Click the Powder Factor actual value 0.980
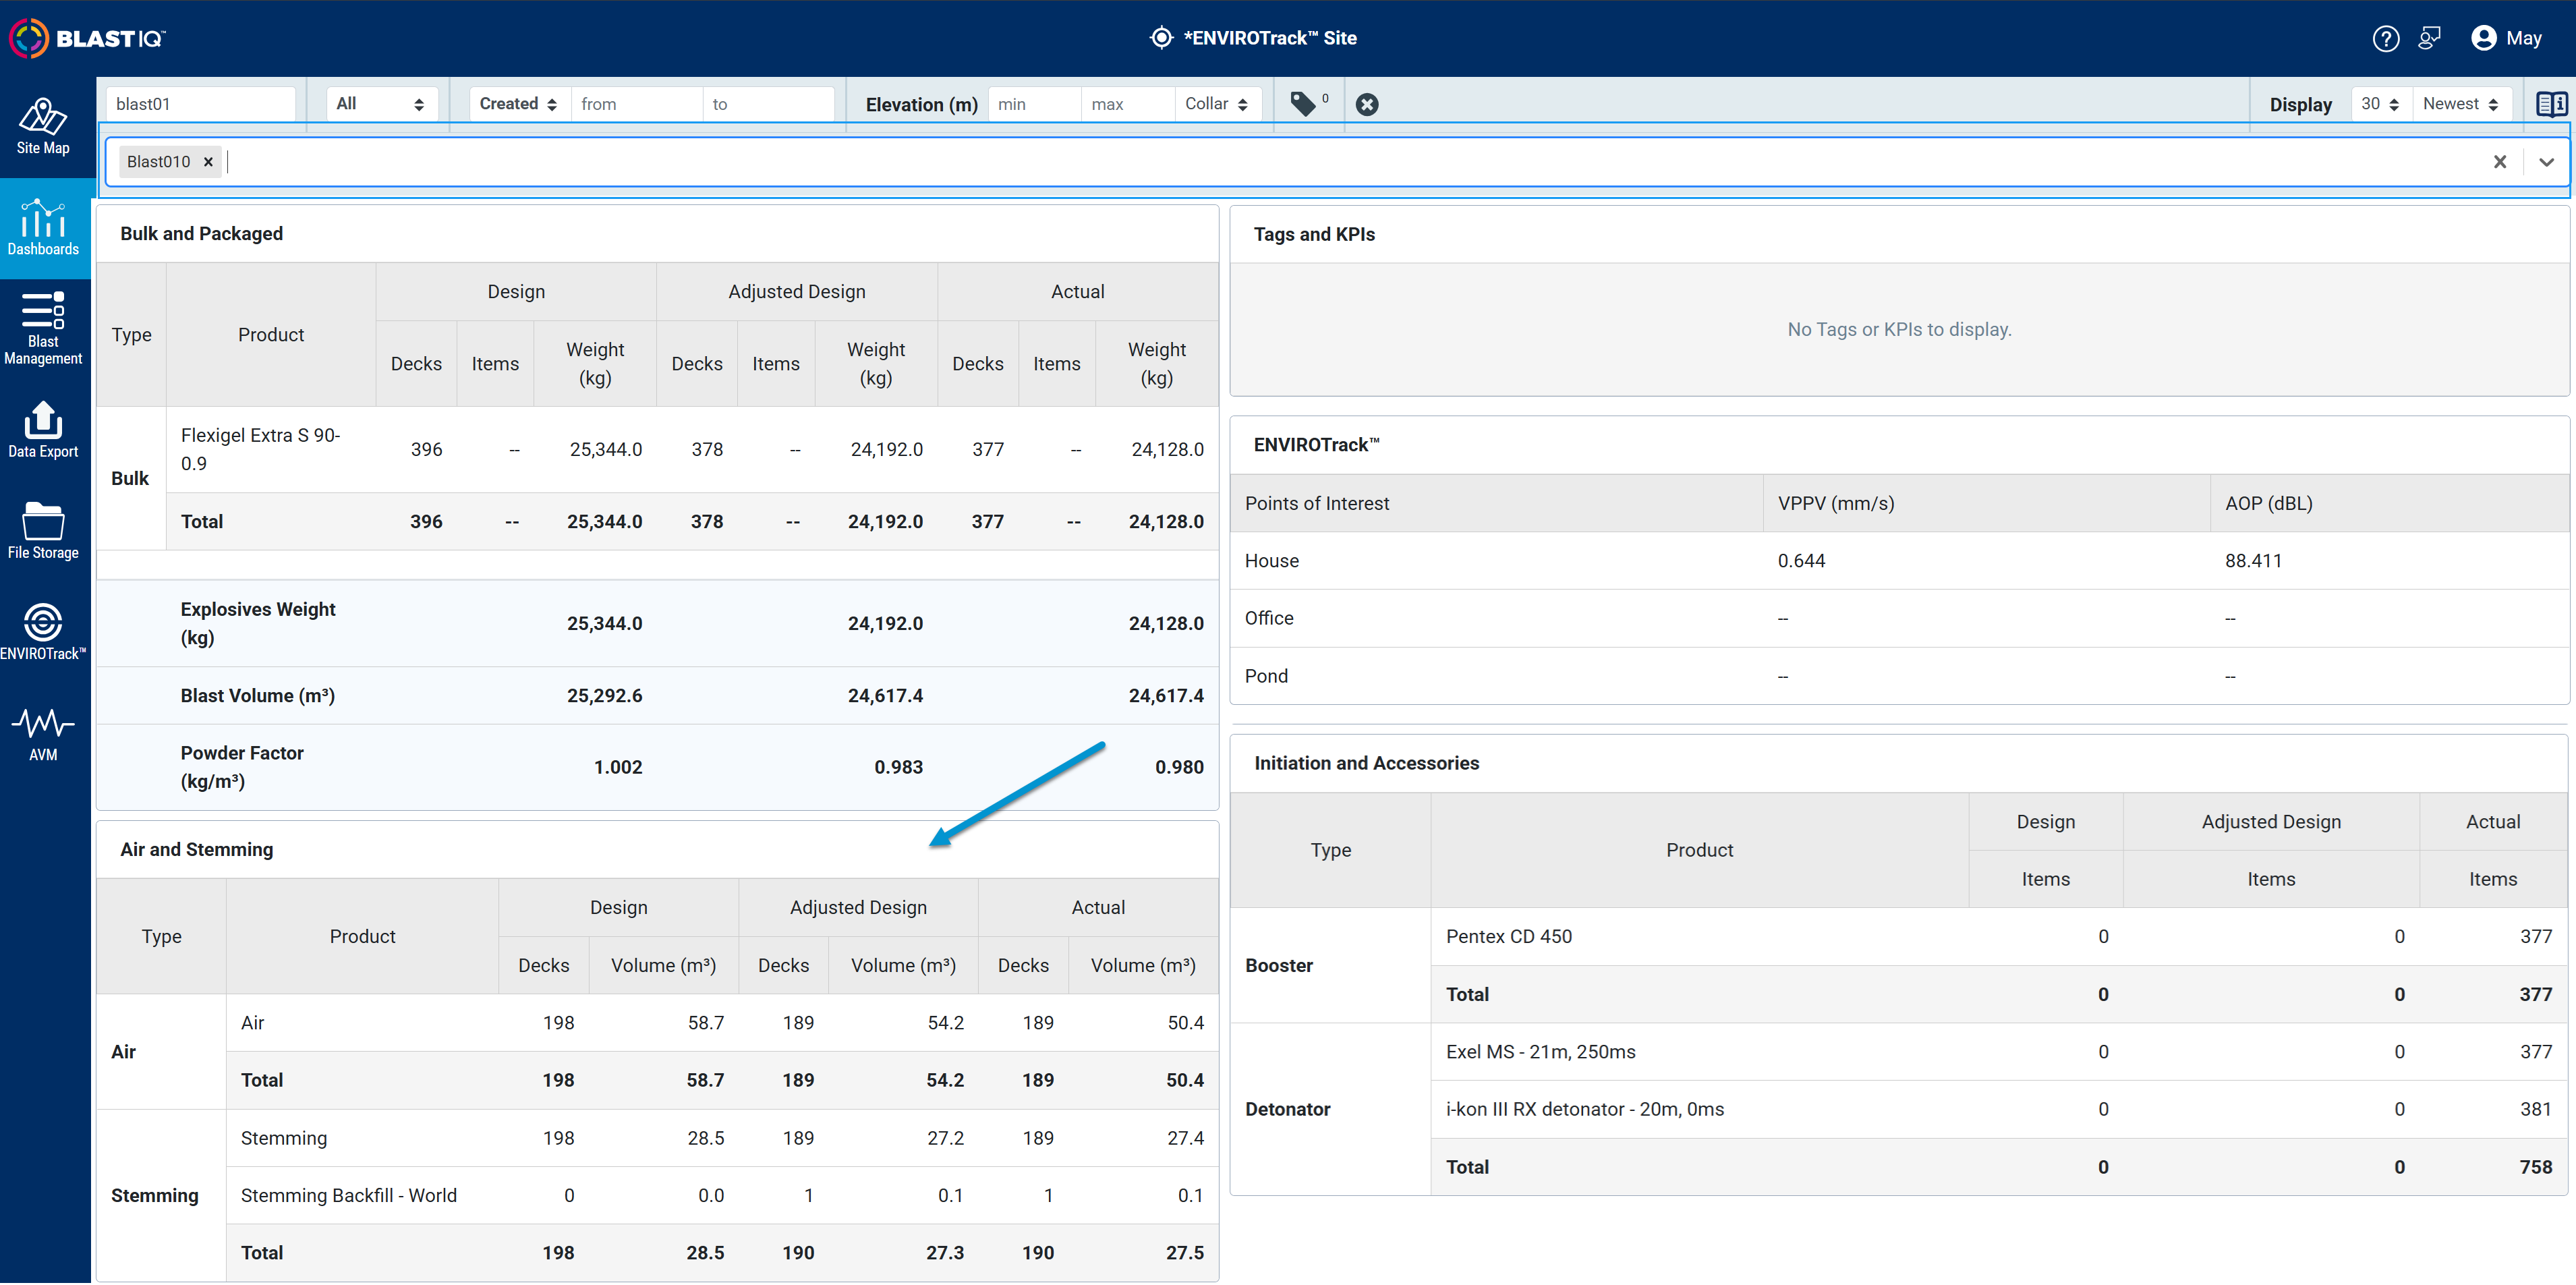 [1179, 768]
